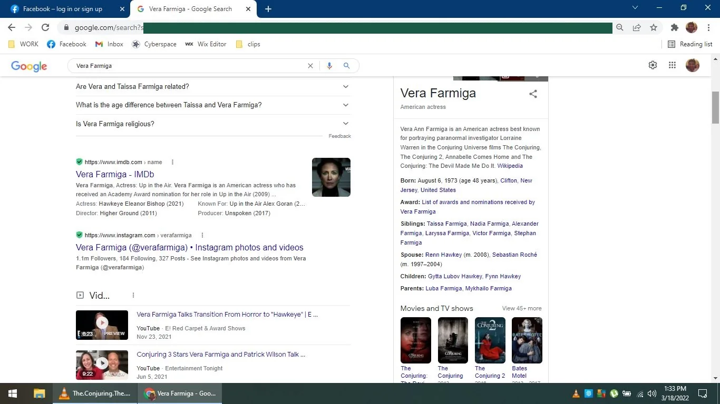Screen dimensions: 720x404
Task: Open the Sebastian Roché link
Action: click(514, 255)
